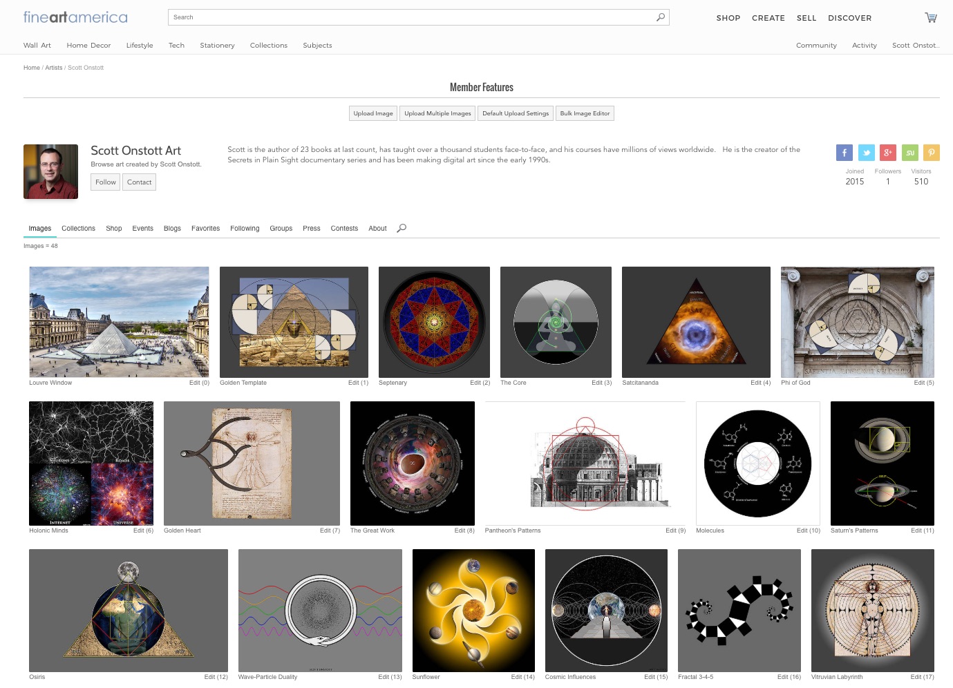Open the Fractal 3-4-5 thumbnail
This screenshot has height=688, width=953.
[x=739, y=611]
